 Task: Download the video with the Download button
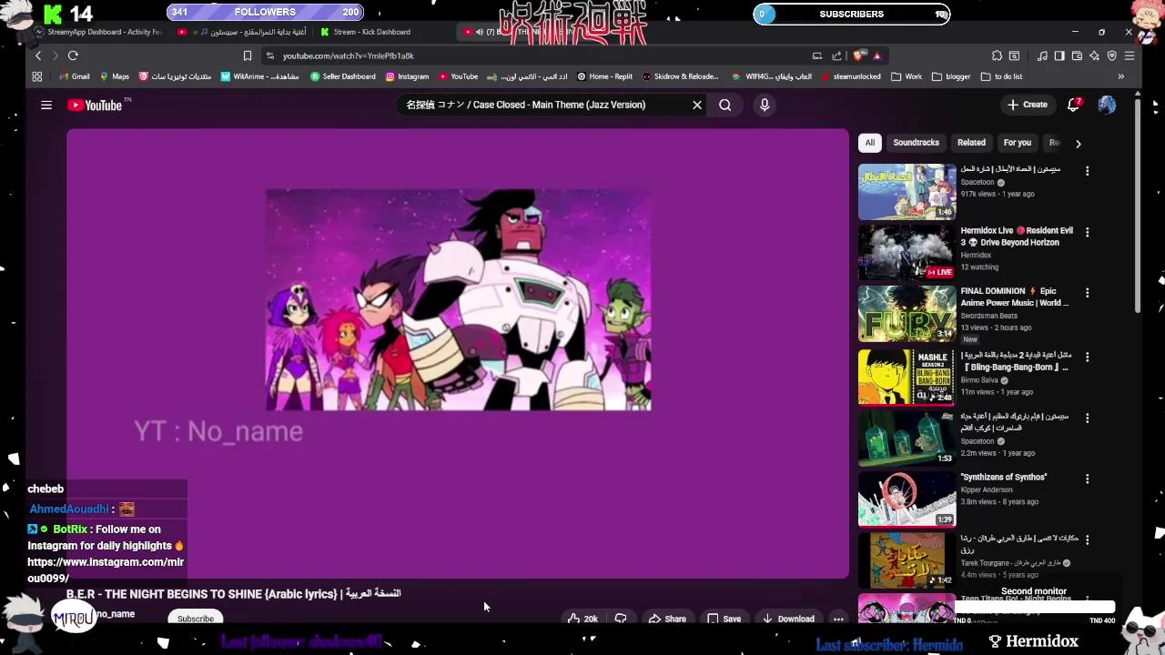coord(788,619)
